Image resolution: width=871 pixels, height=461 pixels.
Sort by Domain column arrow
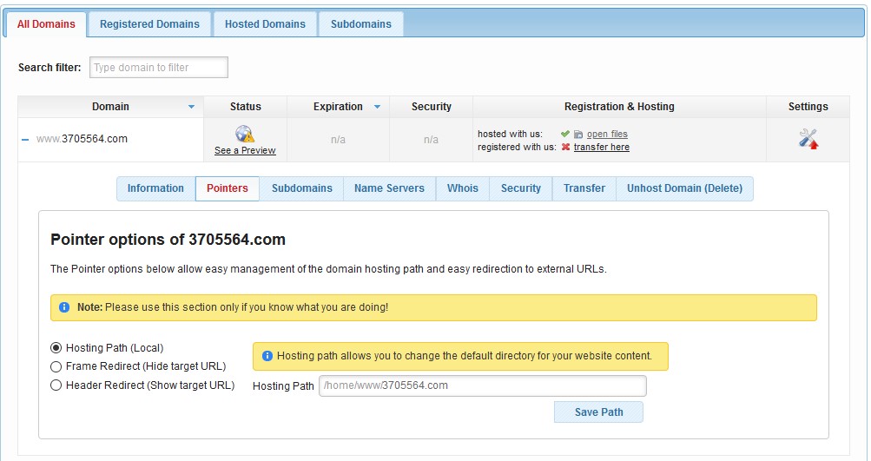coord(191,107)
